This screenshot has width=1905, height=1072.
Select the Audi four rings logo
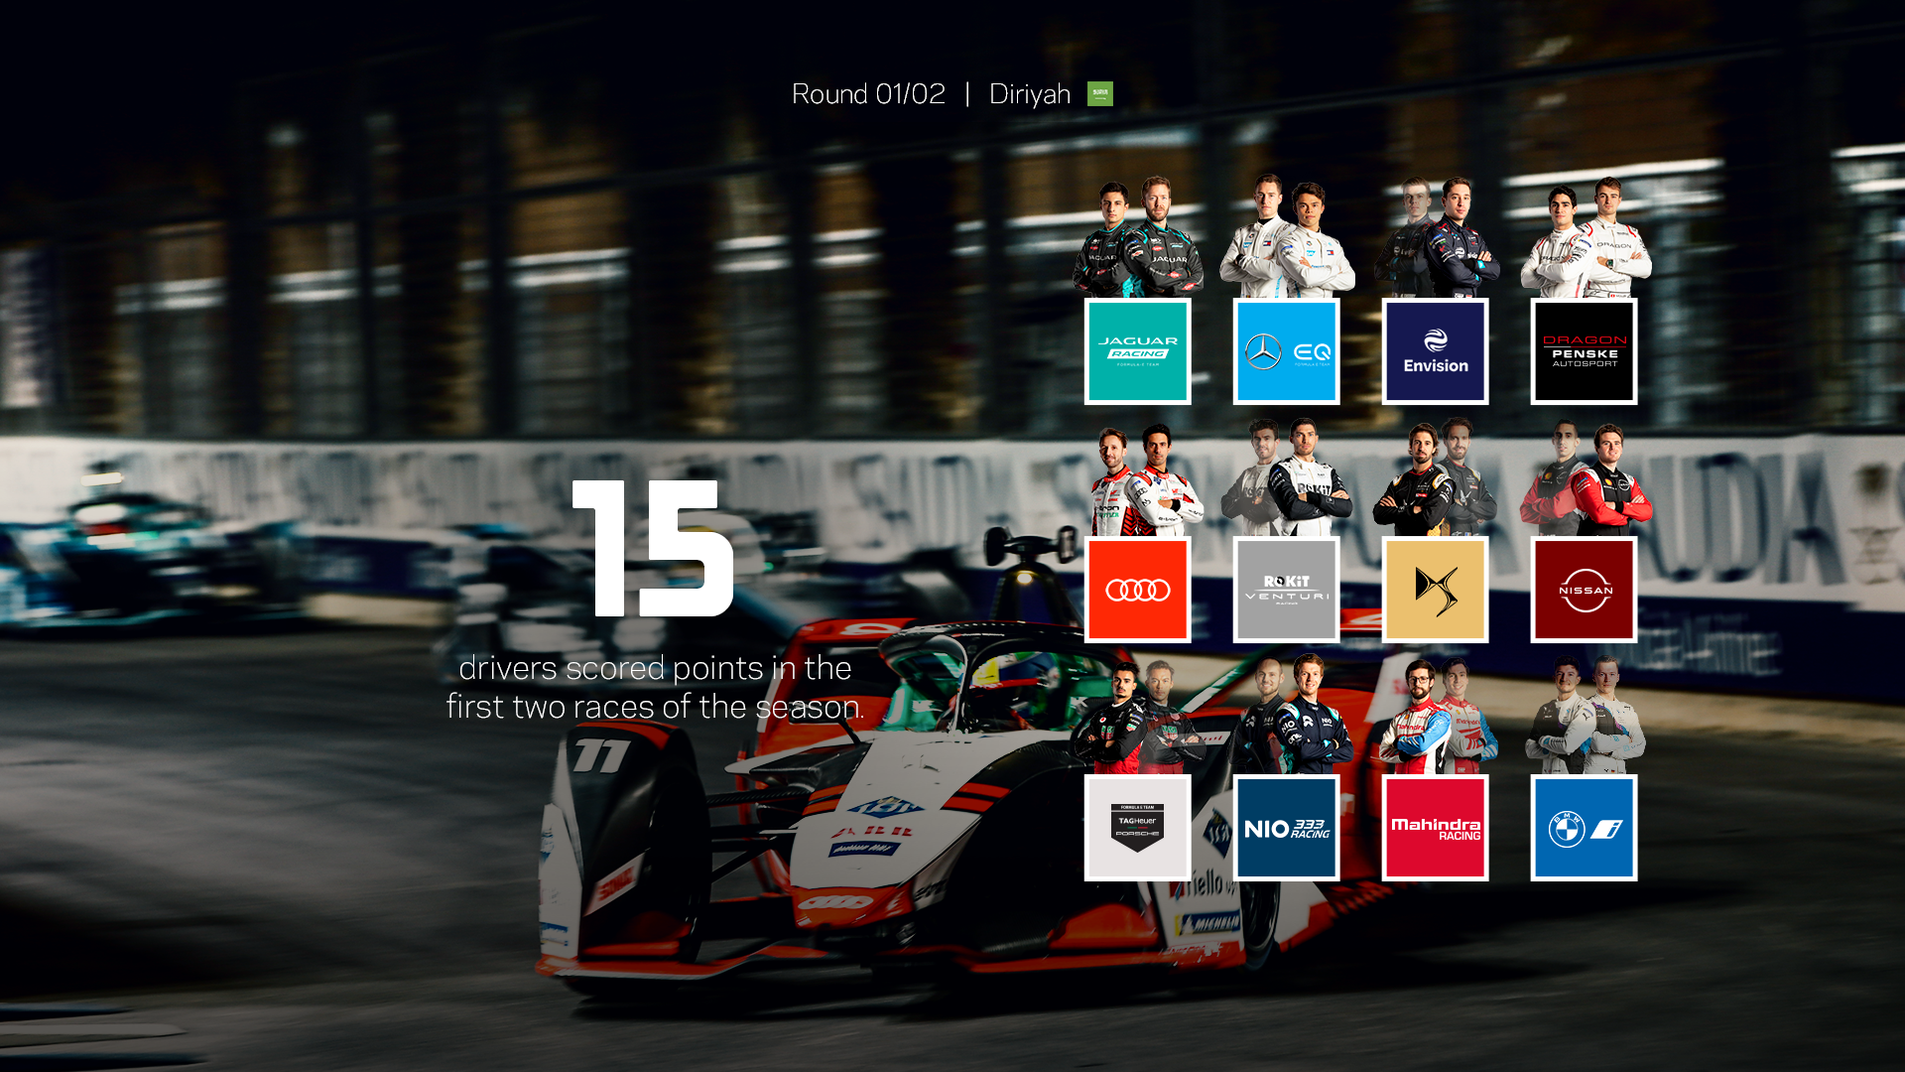pyautogui.click(x=1137, y=590)
